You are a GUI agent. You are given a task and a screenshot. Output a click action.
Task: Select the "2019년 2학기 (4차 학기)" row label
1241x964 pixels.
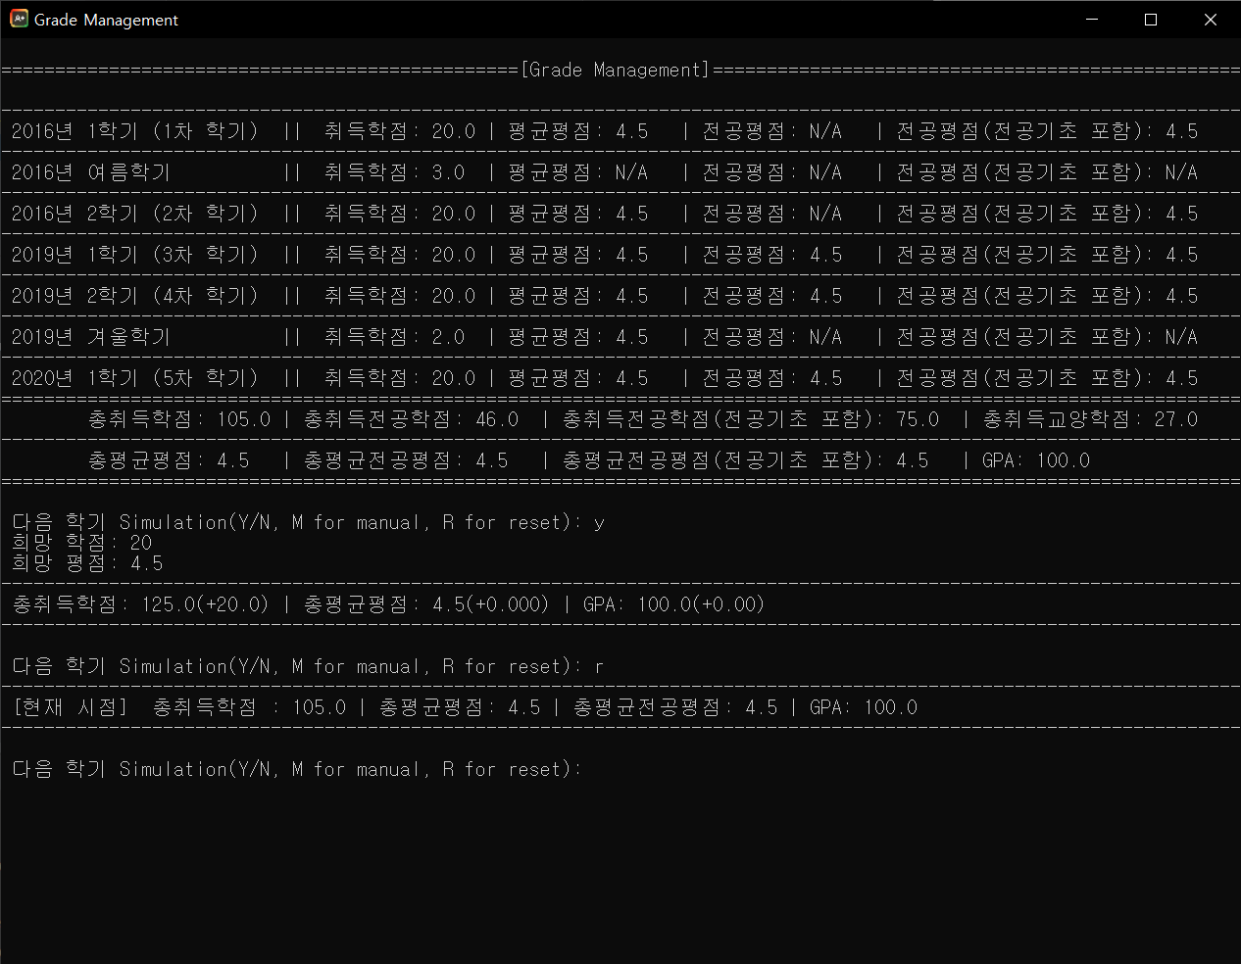(x=134, y=296)
